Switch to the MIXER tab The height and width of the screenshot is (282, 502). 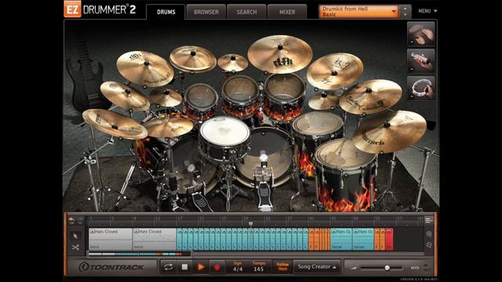[287, 12]
